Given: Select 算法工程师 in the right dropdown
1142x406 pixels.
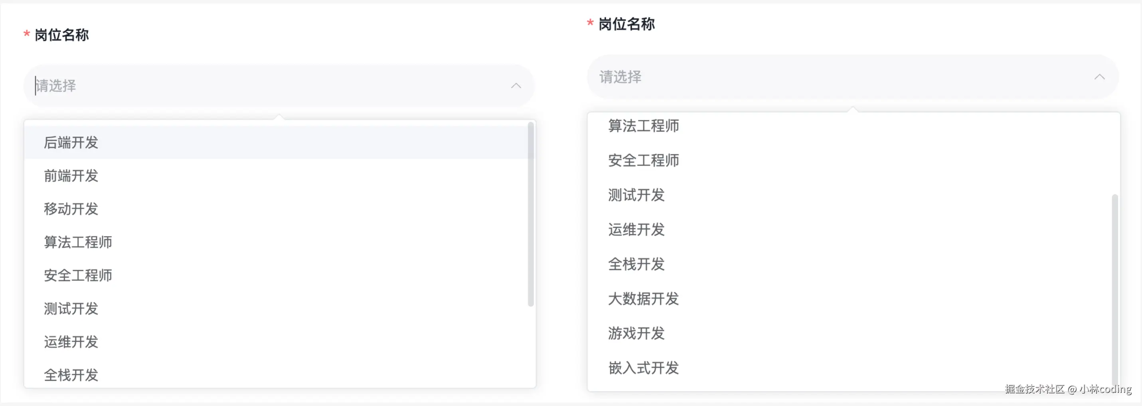Looking at the screenshot, I should [644, 126].
